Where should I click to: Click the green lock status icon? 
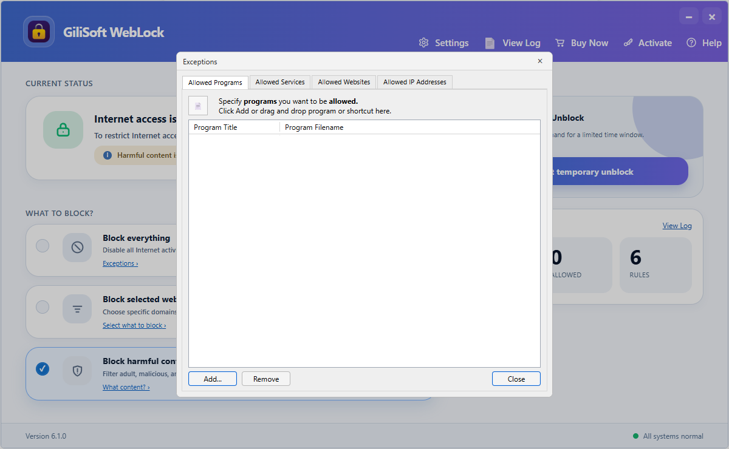[63, 130]
